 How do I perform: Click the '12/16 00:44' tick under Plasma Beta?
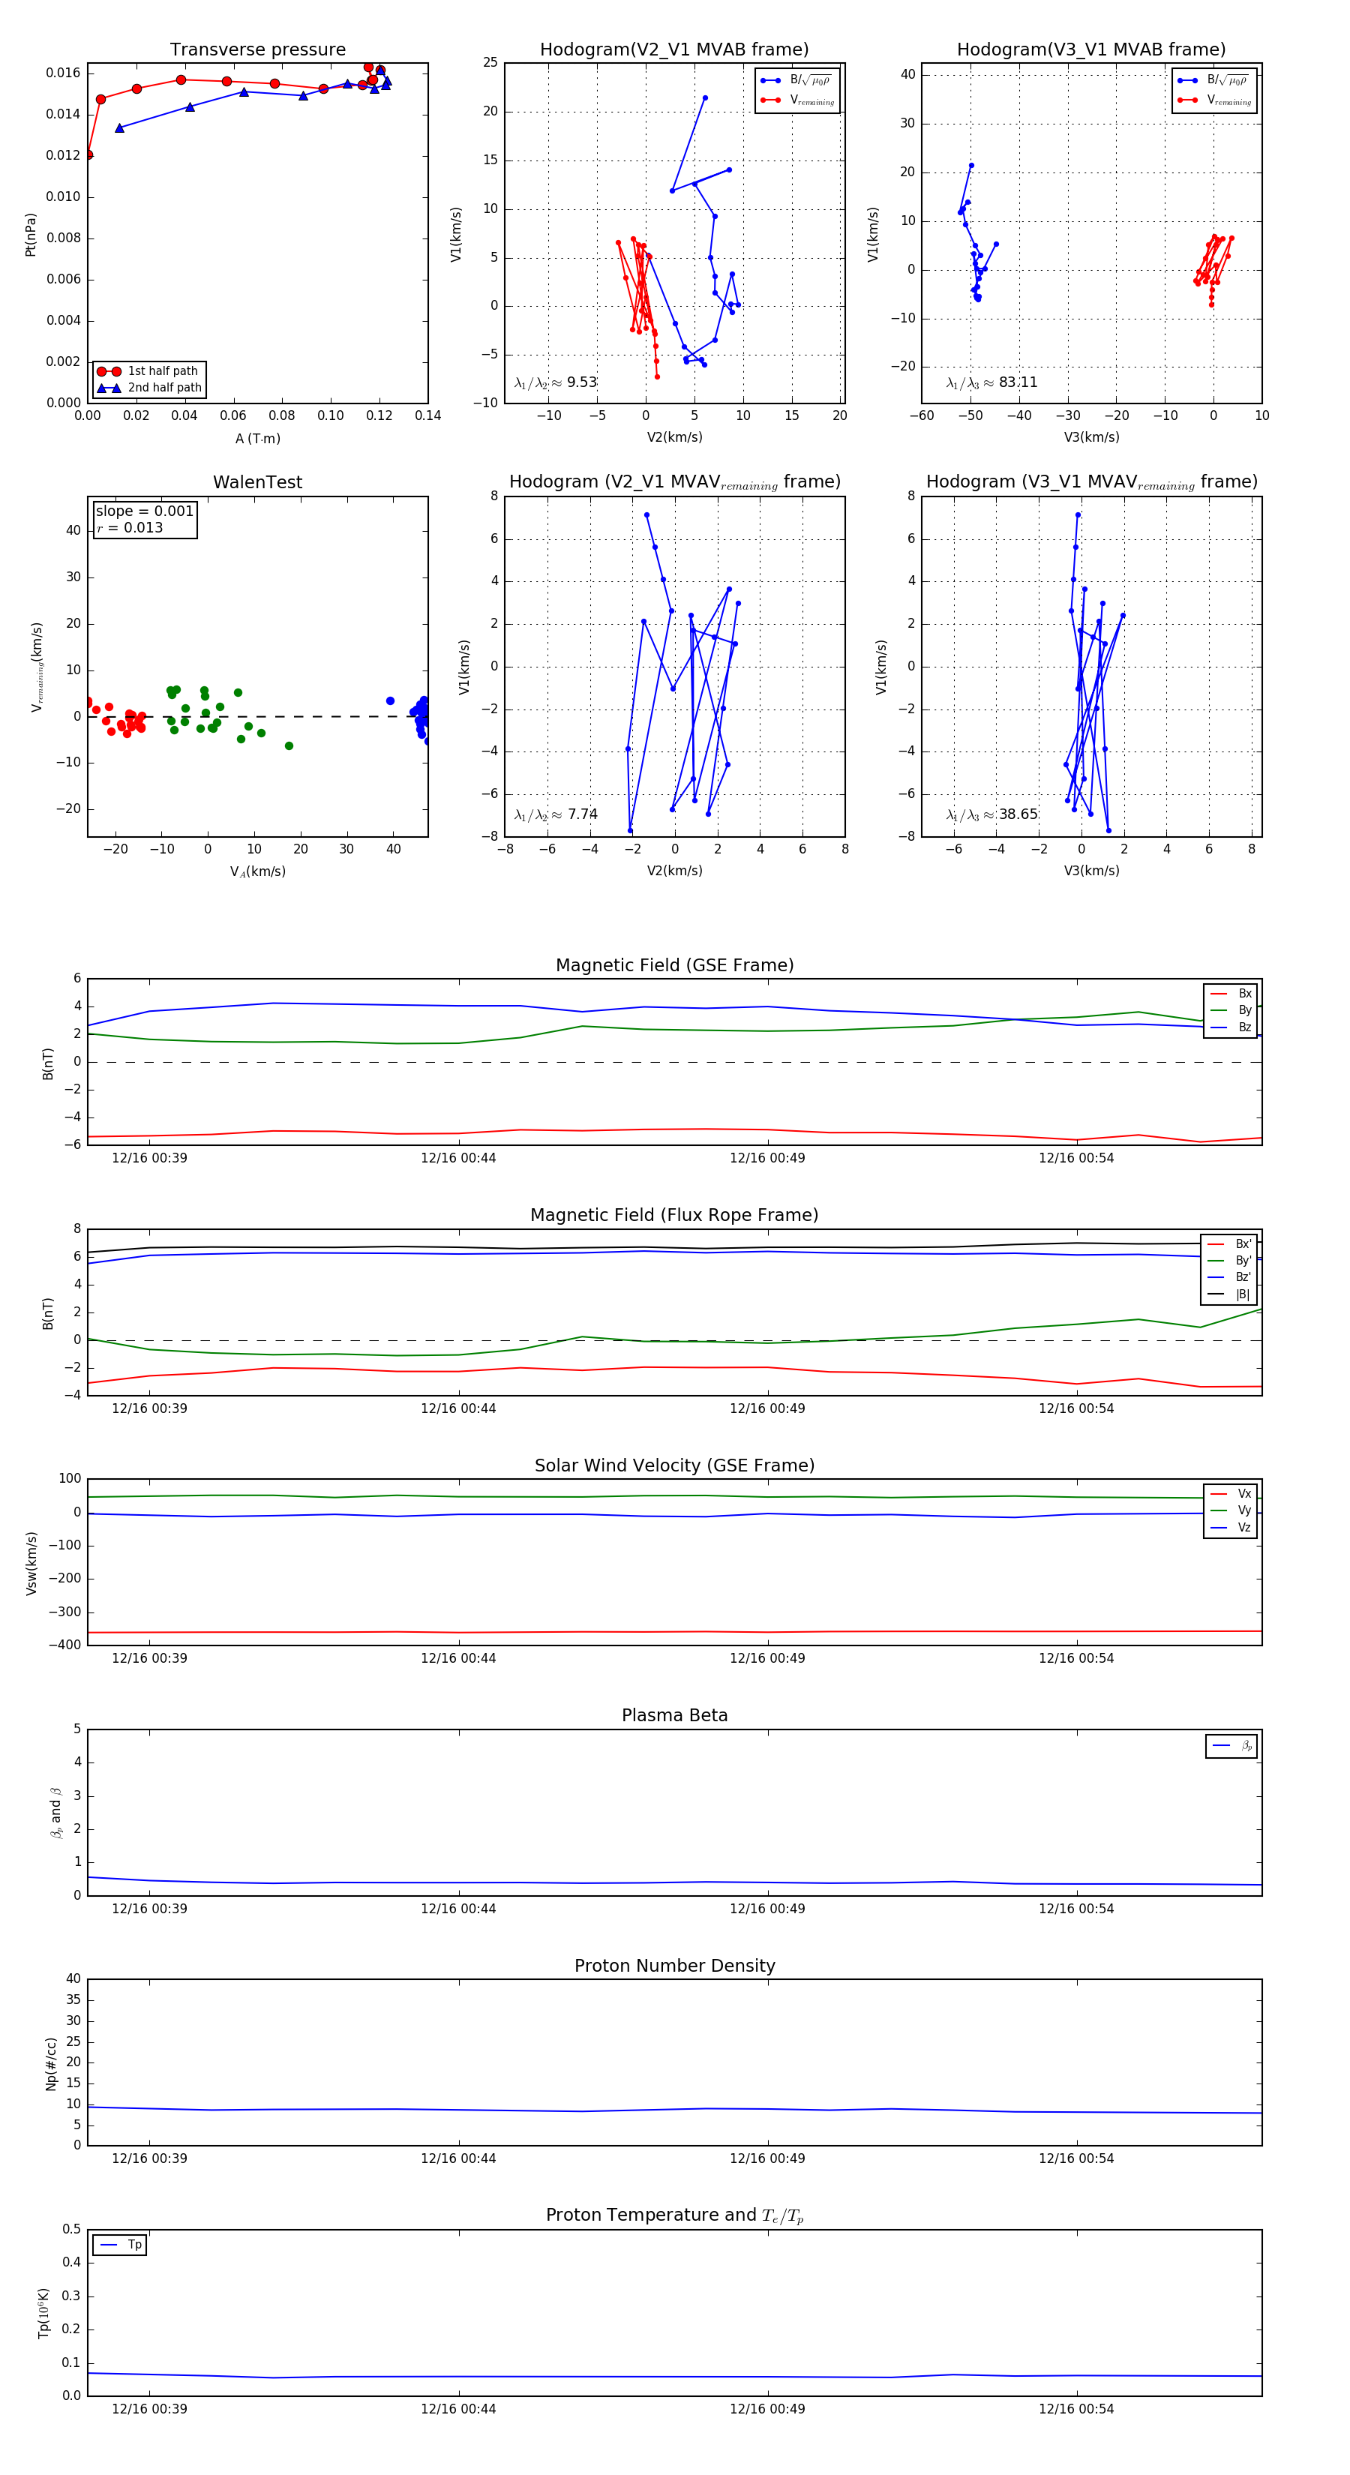458,1909
